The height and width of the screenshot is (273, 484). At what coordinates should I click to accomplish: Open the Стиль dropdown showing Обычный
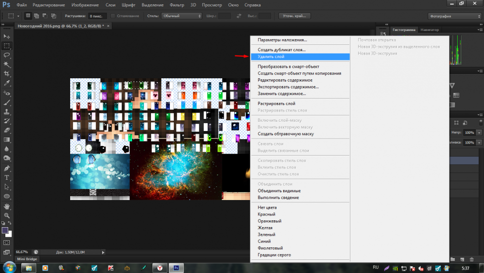coord(181,16)
